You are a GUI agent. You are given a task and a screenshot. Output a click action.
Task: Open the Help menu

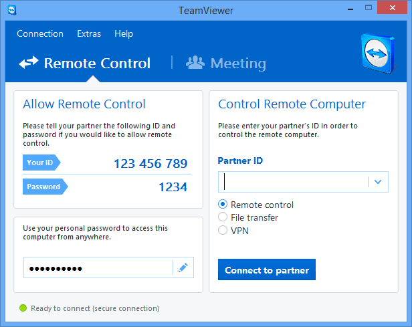click(124, 33)
